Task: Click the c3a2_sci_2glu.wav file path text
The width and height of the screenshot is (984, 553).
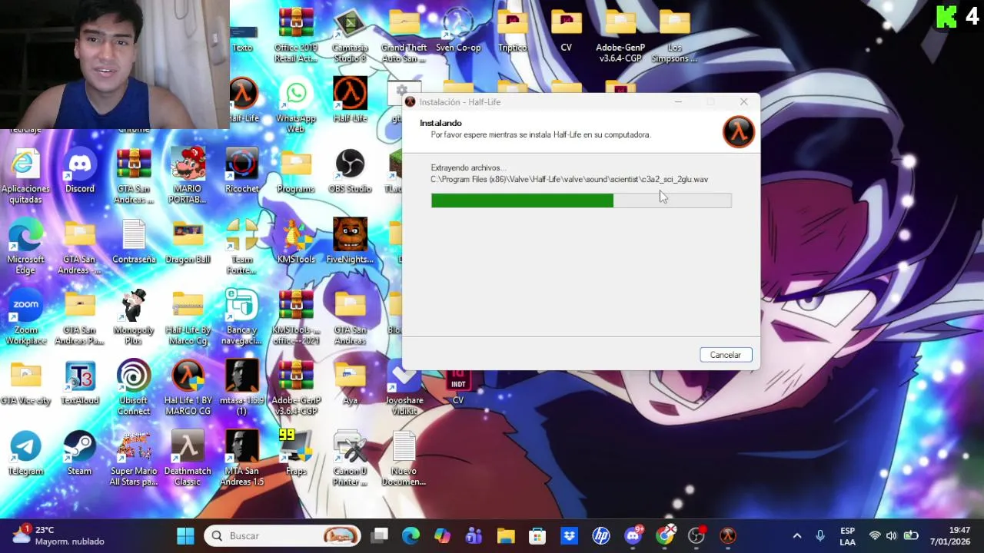Action: click(569, 179)
